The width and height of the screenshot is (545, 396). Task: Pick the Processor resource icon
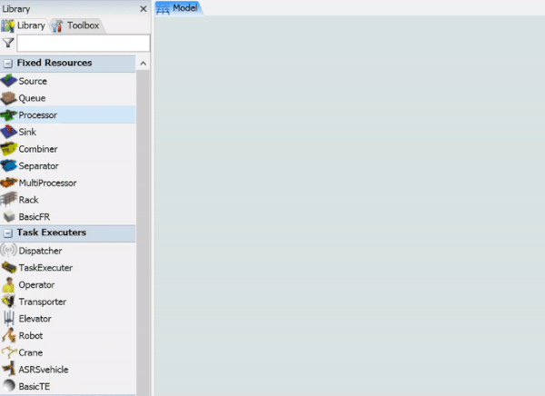pyautogui.click(x=9, y=115)
